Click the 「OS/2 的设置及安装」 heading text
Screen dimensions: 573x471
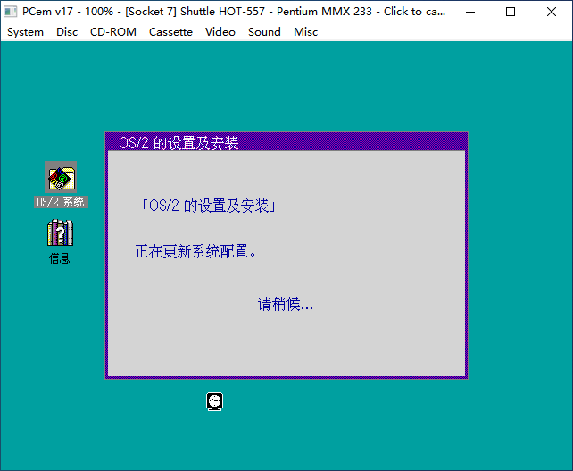click(208, 206)
